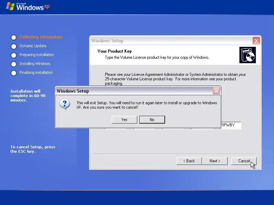Screen dimensions: 274x205
Task: Click the question mark icon in dialog
Action: point(65,105)
